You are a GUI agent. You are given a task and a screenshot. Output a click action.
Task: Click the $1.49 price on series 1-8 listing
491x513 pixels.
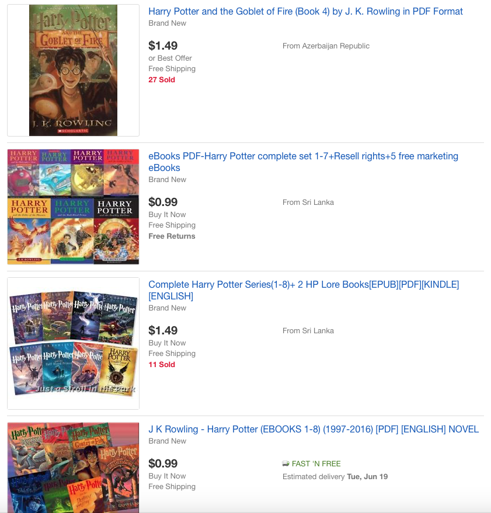[x=163, y=330]
